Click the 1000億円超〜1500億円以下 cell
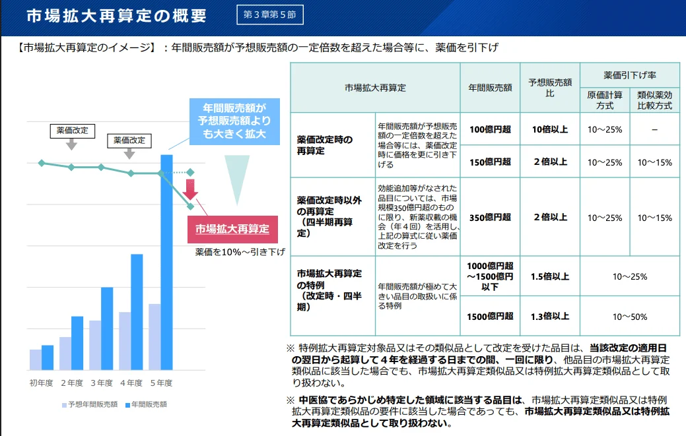 tap(490, 276)
